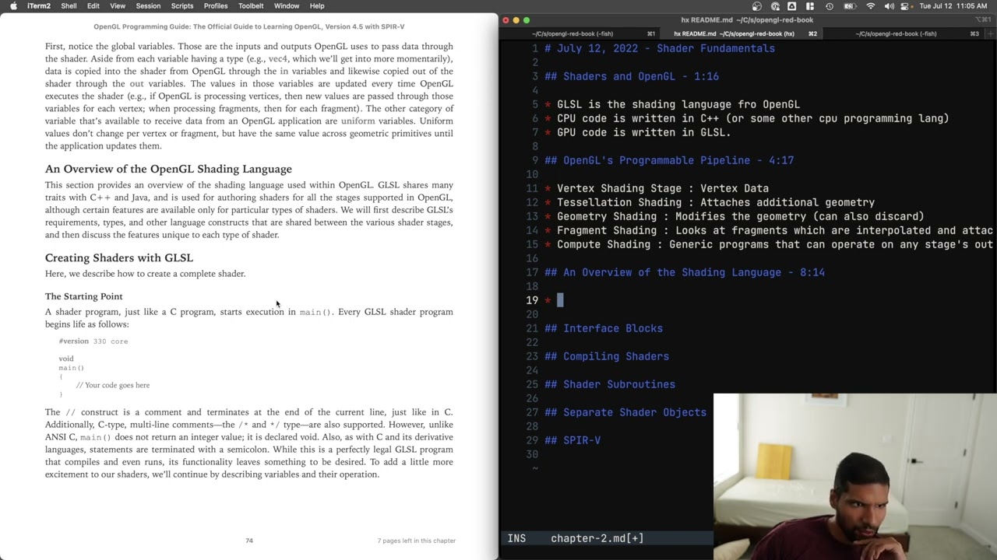Open the Toolbelt menu
Image resolution: width=997 pixels, height=560 pixels.
point(251,6)
